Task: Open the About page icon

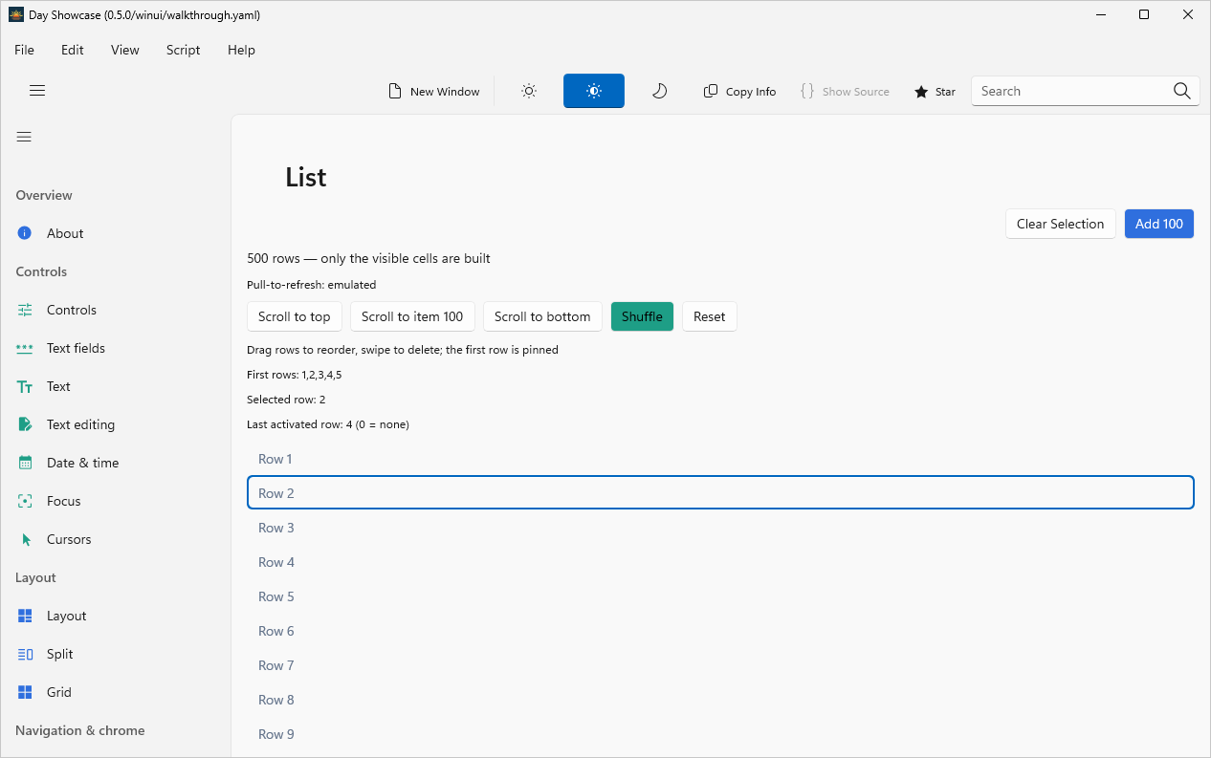Action: [x=25, y=233]
